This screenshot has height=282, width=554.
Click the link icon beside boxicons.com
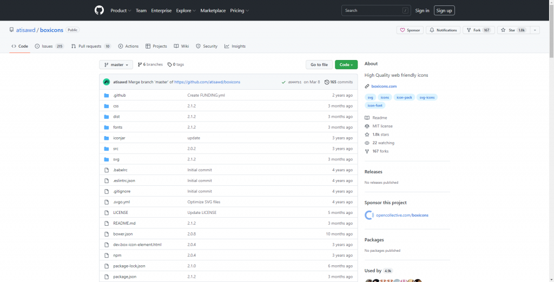[367, 86]
